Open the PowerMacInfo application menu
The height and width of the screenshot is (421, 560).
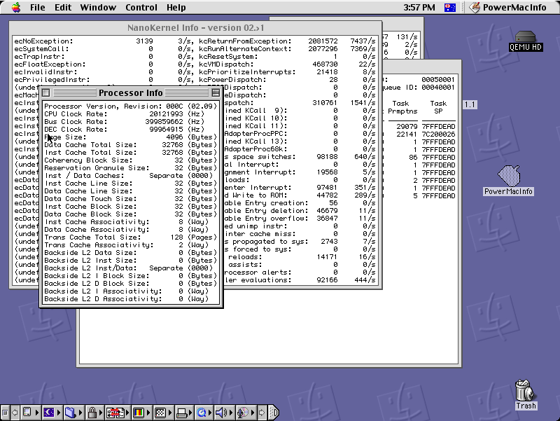(x=507, y=7)
